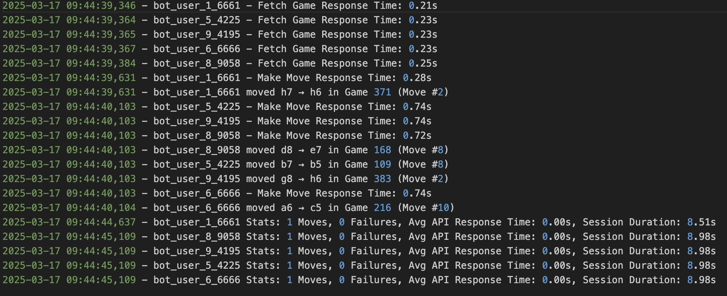
Task: Select the bot_user_6_6666 Stats line
Action: point(359,280)
